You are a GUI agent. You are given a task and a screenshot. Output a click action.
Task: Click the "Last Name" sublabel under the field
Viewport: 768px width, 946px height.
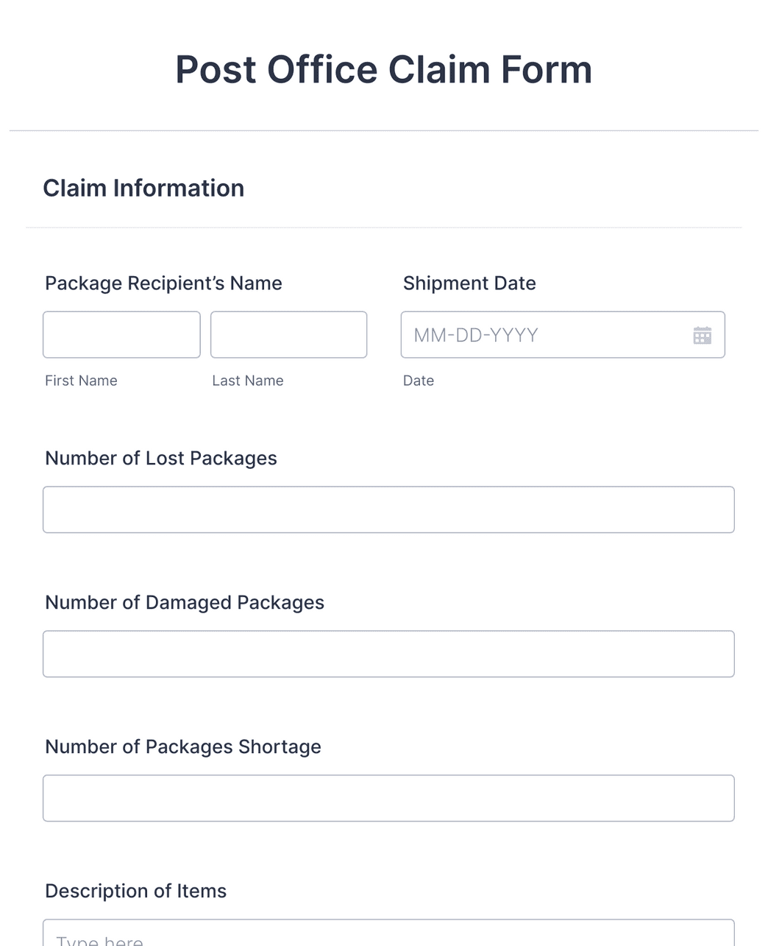tap(248, 381)
